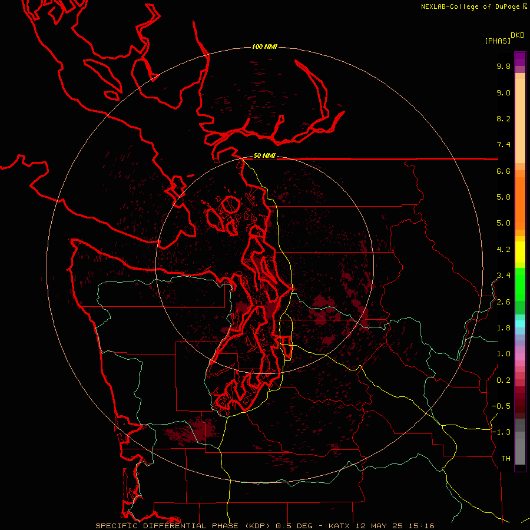Click the [PHAS] label near the scale
Screen dimensions: 530x530
click(x=498, y=41)
